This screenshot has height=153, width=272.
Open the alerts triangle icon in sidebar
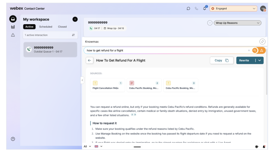click(x=13, y=35)
